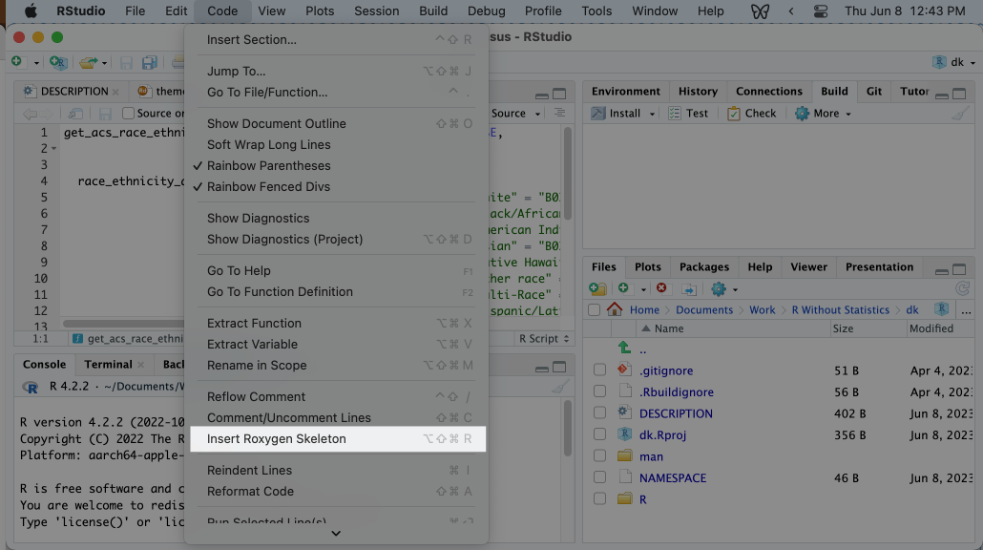Open New File dropdown arrow in main toolbar

tap(36, 63)
